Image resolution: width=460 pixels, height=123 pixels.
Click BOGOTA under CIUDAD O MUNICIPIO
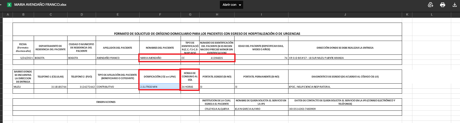(x=82, y=58)
